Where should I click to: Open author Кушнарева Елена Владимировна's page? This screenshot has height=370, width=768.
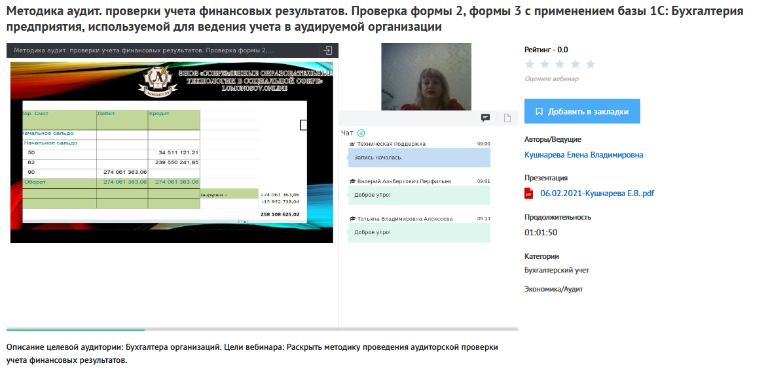pos(583,155)
